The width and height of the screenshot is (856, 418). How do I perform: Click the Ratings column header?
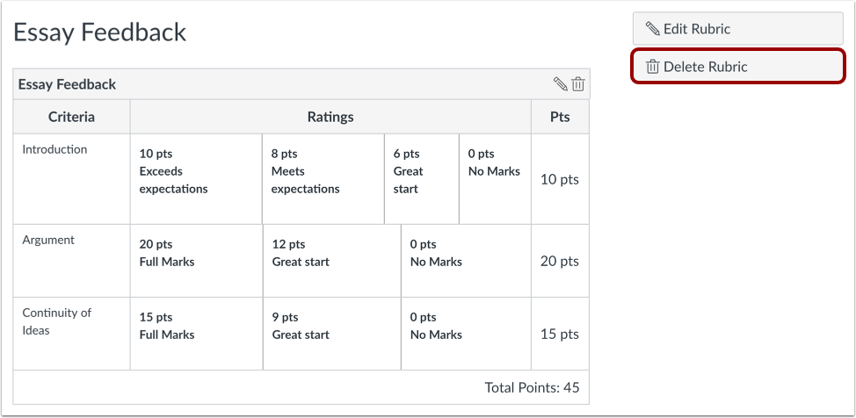[330, 117]
